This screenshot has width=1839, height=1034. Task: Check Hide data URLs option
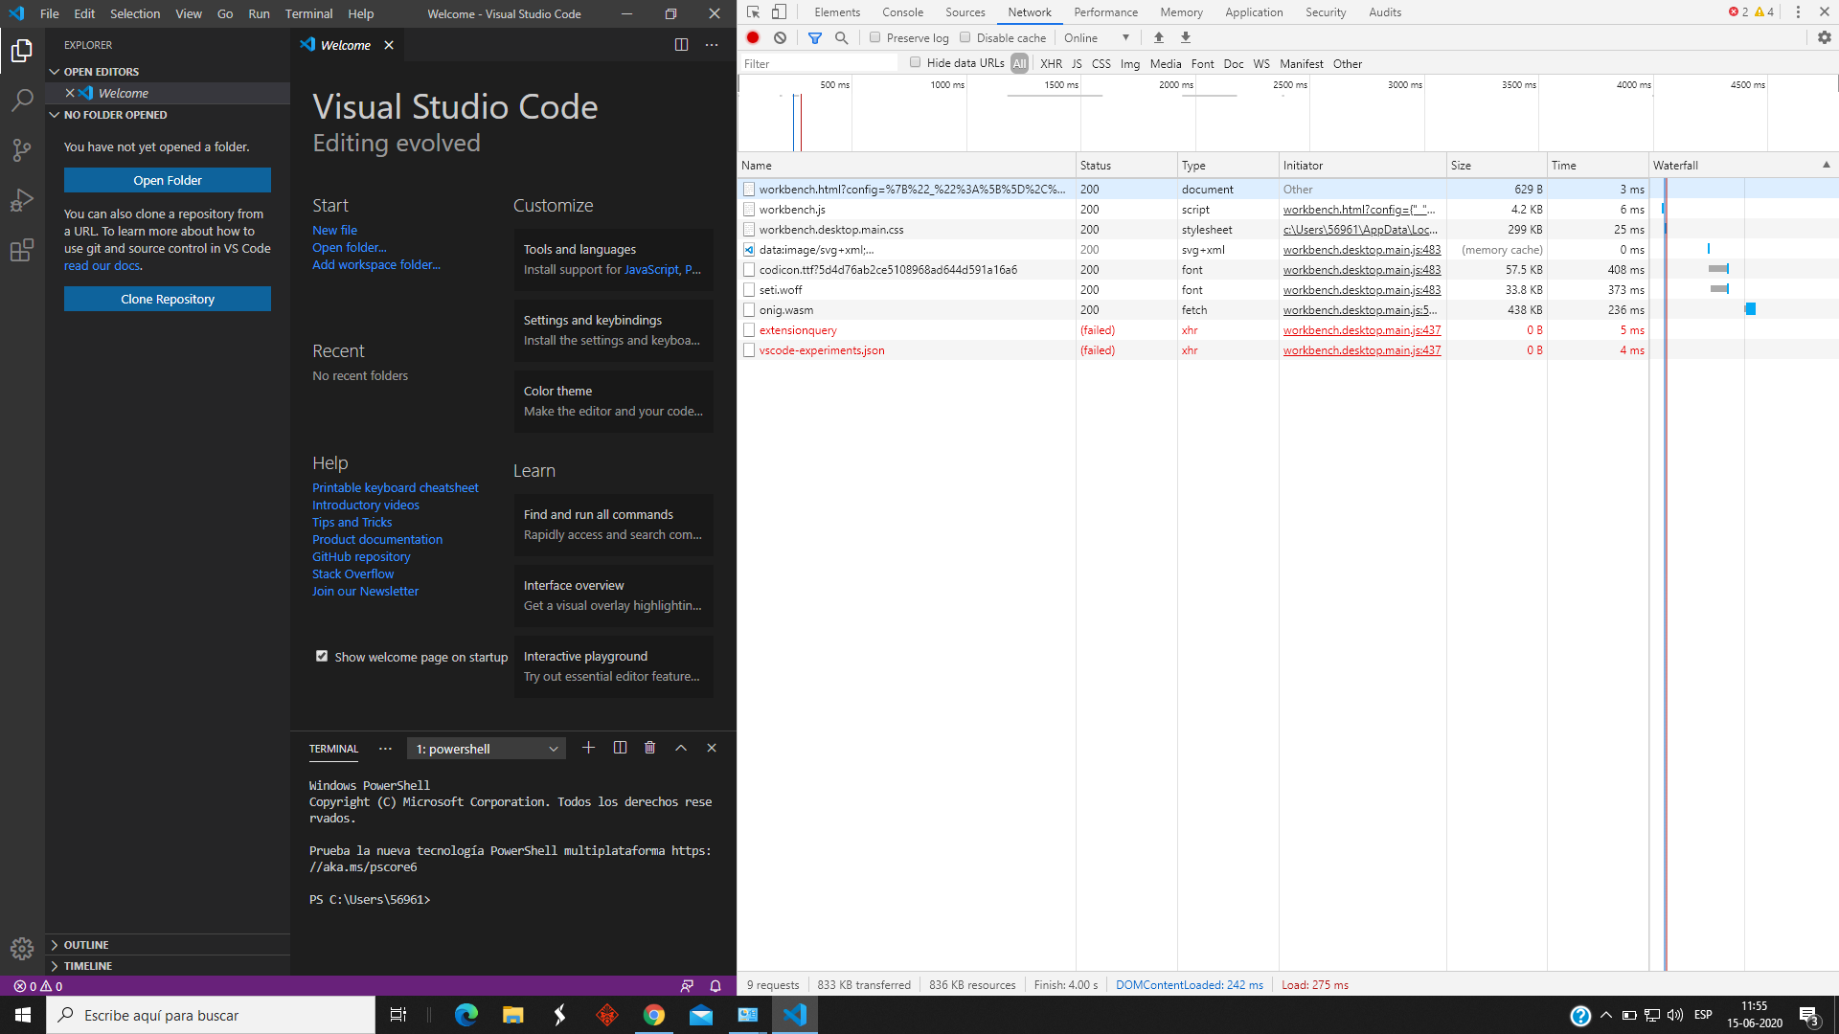[915, 62]
